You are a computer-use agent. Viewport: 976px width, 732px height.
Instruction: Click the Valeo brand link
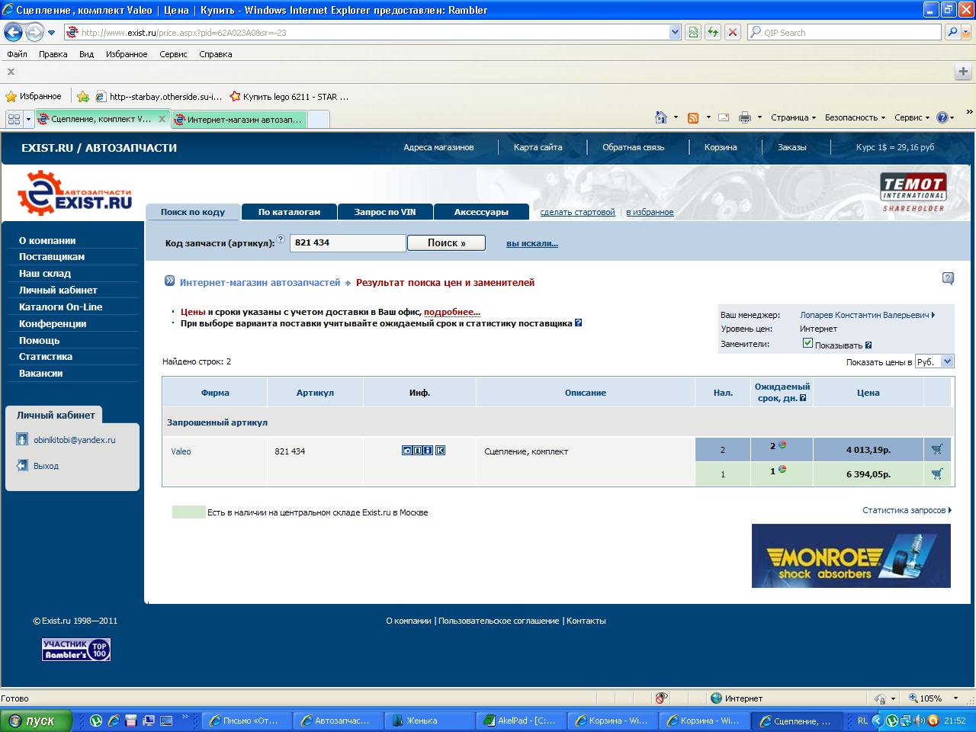pyautogui.click(x=181, y=451)
